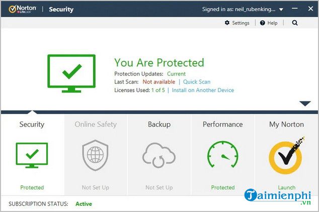The height and width of the screenshot is (212, 319).
Task: Click the Security tile monitor icon
Action: tap(32, 155)
